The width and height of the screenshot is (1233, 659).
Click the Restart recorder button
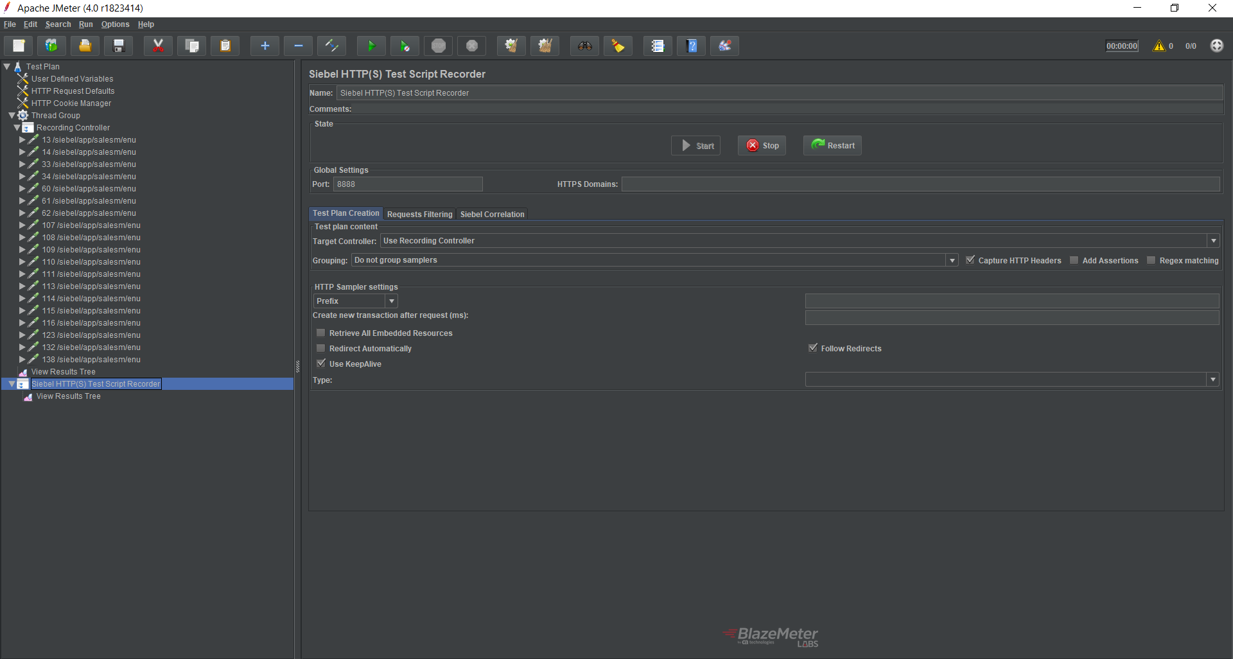[x=832, y=146]
